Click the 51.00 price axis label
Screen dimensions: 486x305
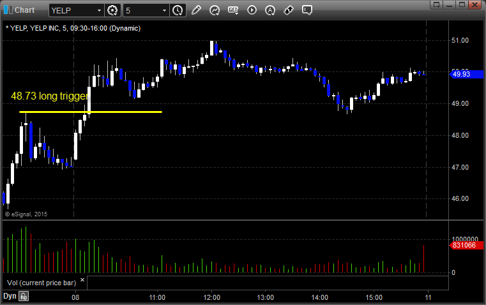[x=460, y=41]
